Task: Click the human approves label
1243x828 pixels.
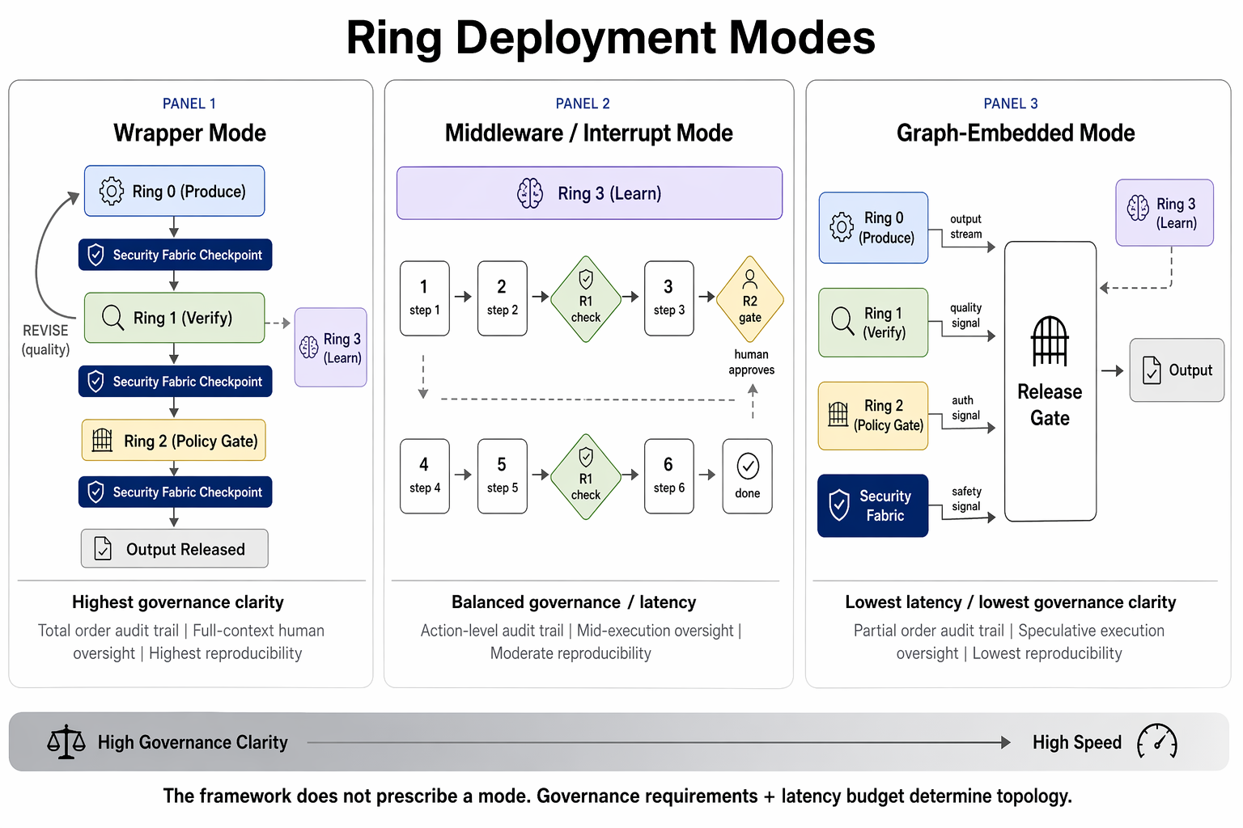Action: pos(752,362)
